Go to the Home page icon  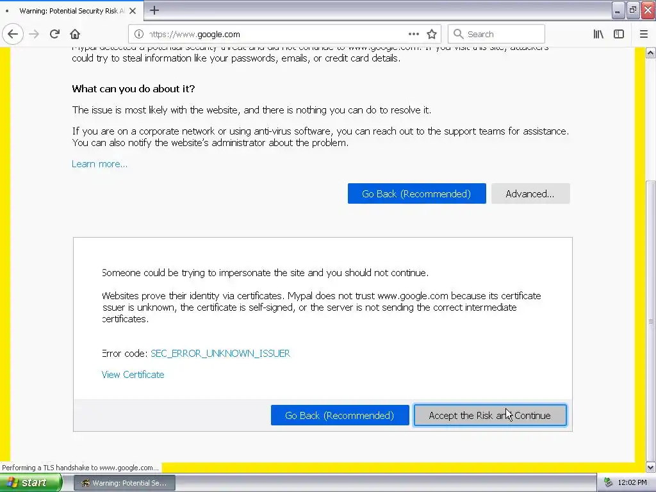[75, 35]
